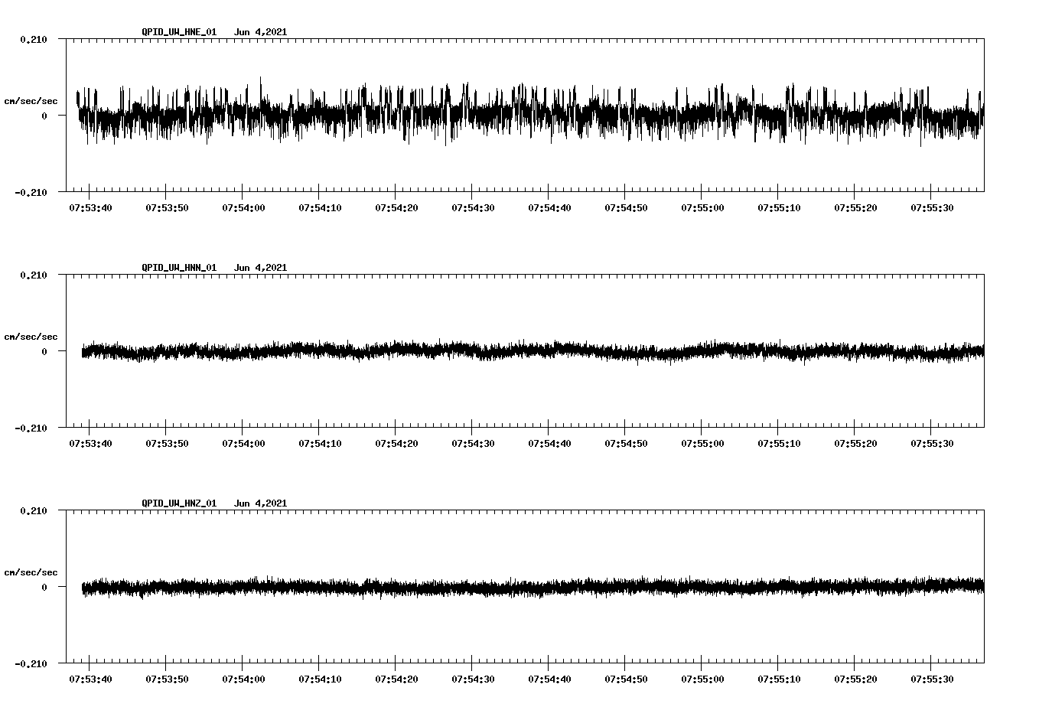This screenshot has width=1039, height=707.
Task: Click the cm/sec/sec unit label on HNZ plot
Action: [x=31, y=572]
